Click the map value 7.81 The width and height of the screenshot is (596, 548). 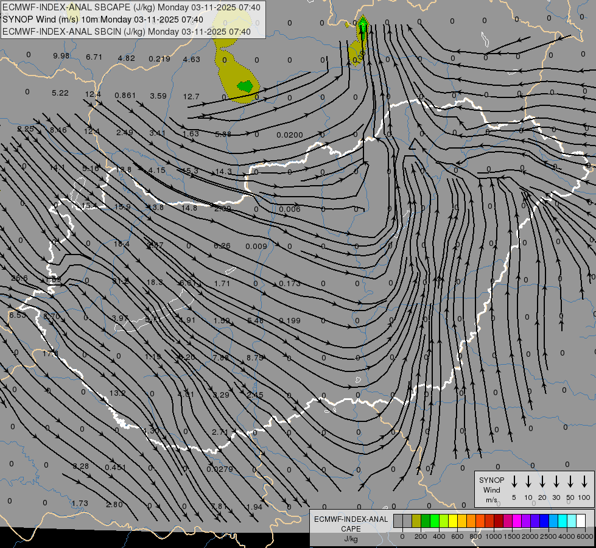click(x=219, y=507)
